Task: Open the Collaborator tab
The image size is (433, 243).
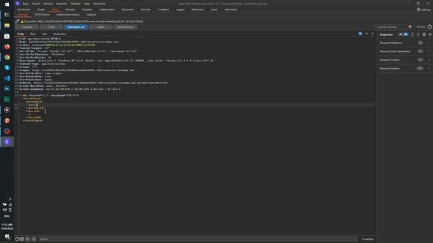Action: pos(107,9)
